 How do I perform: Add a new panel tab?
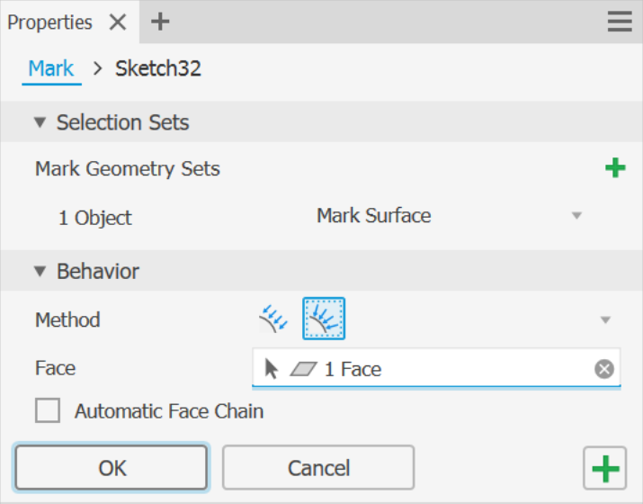[x=160, y=22]
